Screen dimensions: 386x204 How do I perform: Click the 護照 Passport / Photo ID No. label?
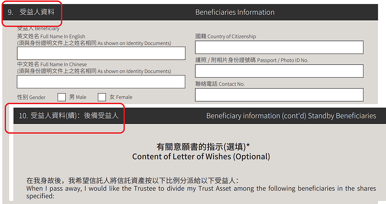click(x=252, y=60)
